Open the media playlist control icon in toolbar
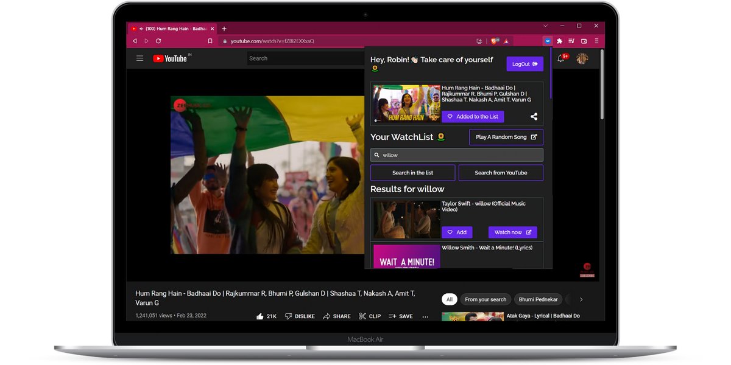 [571, 41]
